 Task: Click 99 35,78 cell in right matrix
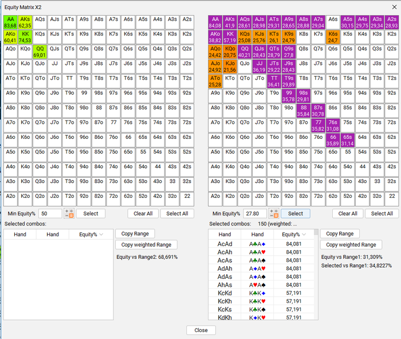click(x=289, y=96)
